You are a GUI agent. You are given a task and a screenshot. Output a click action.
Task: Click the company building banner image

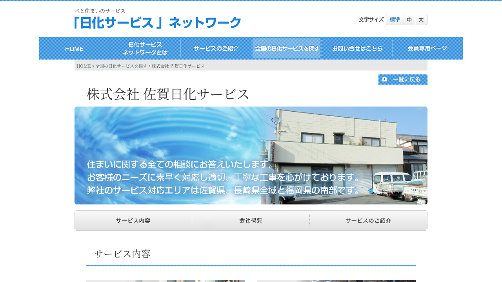[x=251, y=155]
